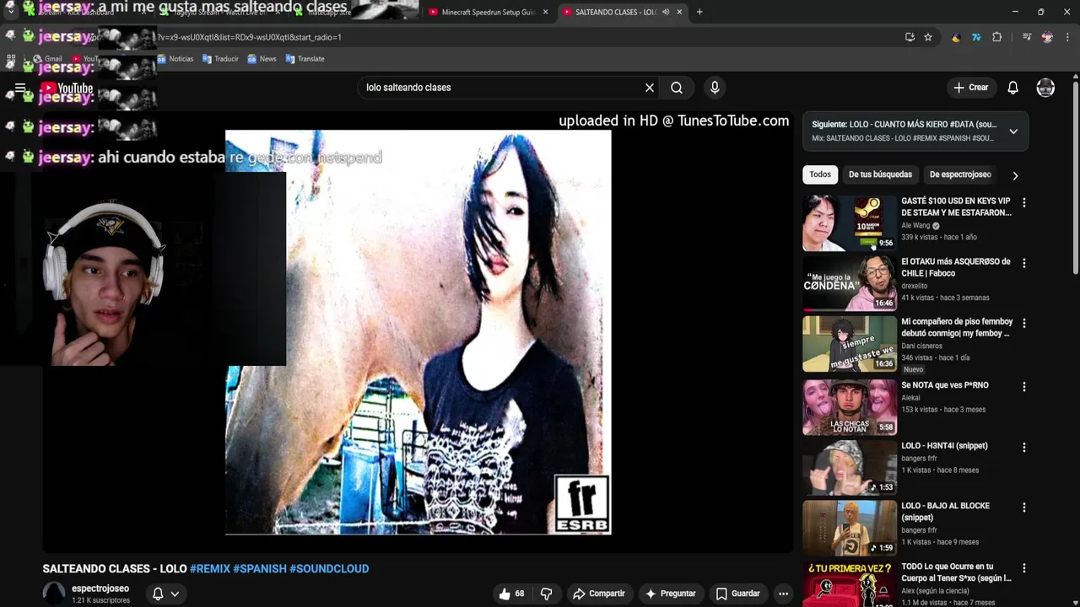Open options for Mi compañero de piso video
1080x607 pixels.
coord(1023,323)
